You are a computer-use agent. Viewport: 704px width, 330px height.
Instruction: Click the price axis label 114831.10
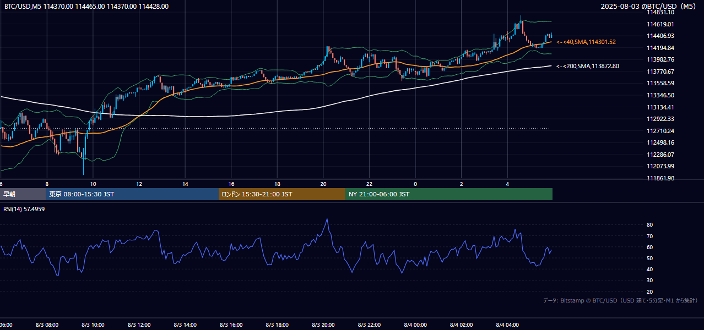[661, 12]
